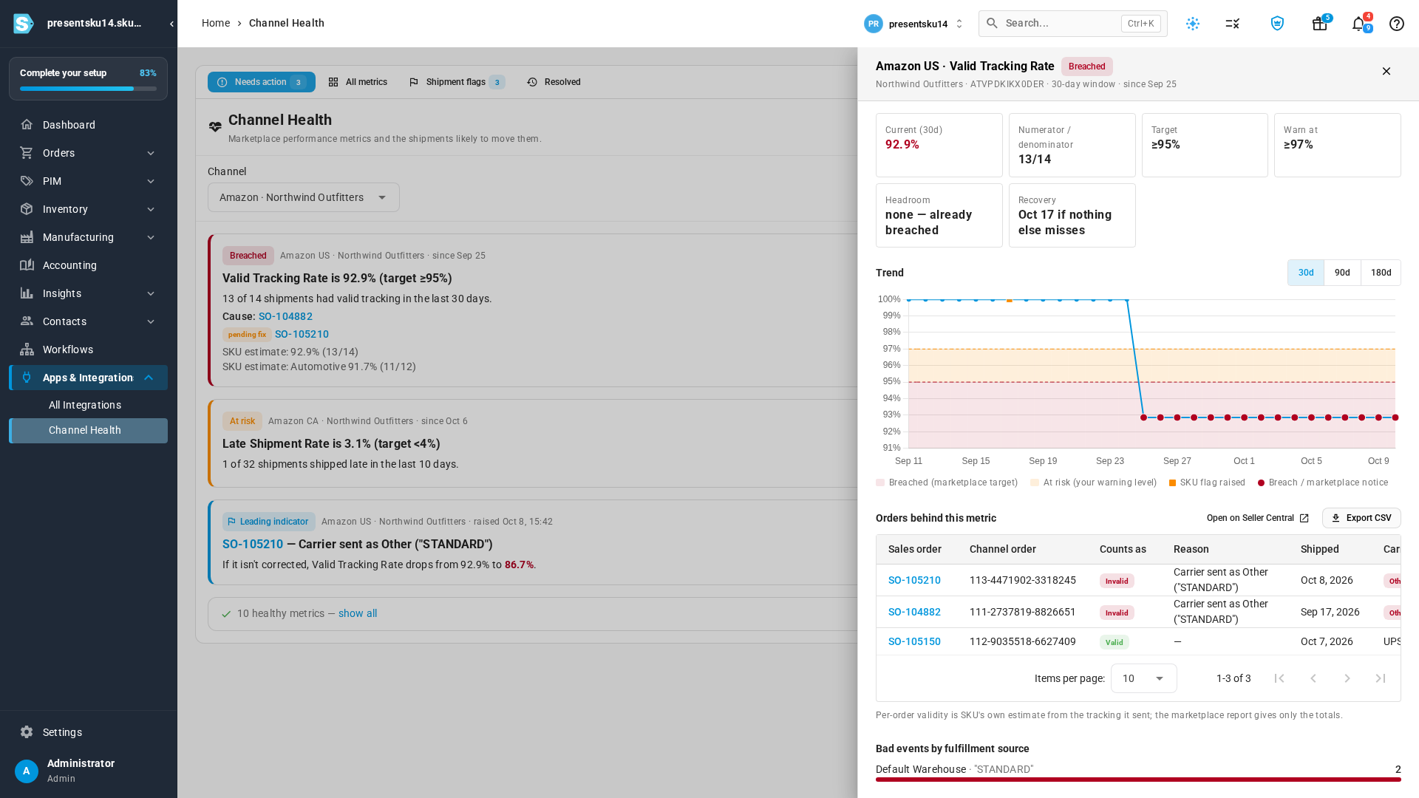Click the shield security icon in header

point(1277,24)
